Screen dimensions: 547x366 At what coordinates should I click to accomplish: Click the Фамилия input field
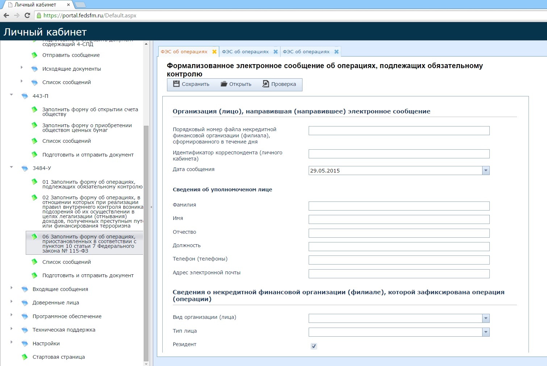point(399,206)
